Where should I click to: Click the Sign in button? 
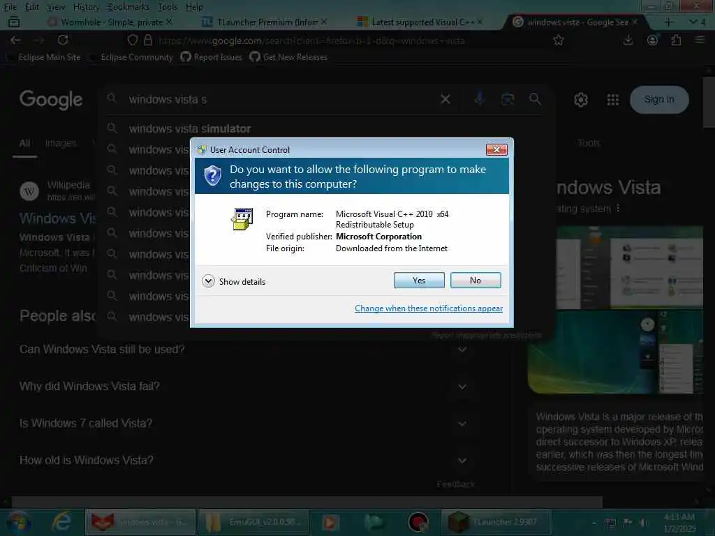click(x=659, y=99)
